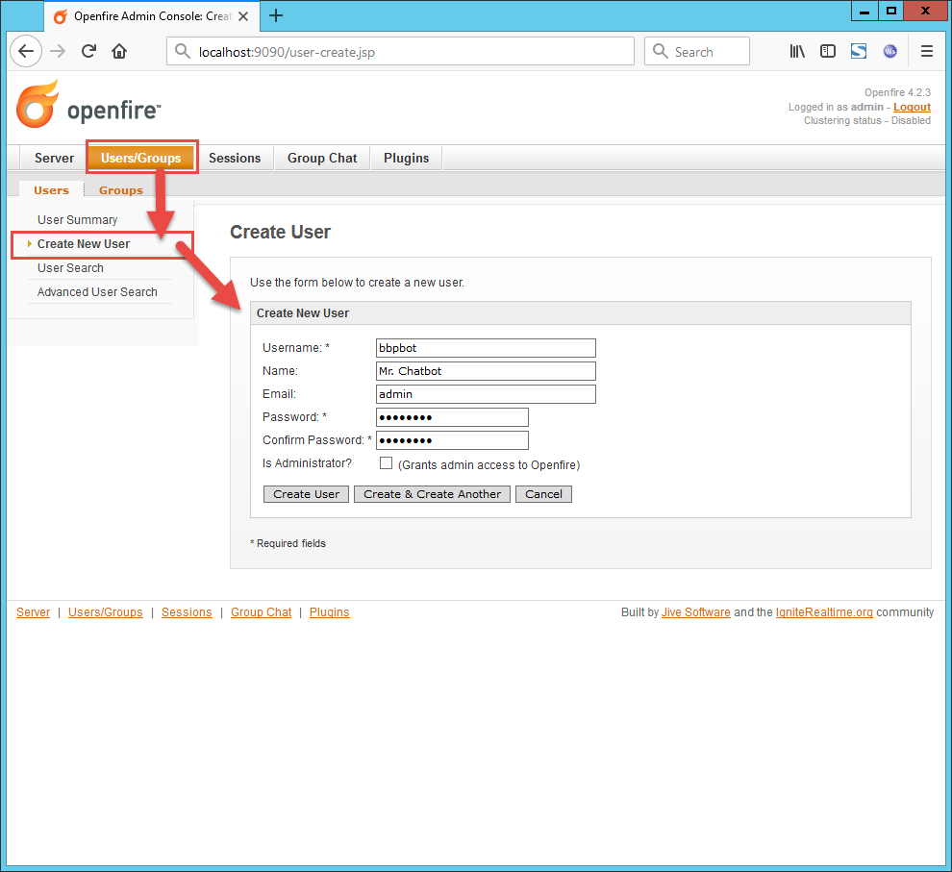The image size is (952, 872).
Task: Click the magnifier in the Search box
Action: [661, 51]
